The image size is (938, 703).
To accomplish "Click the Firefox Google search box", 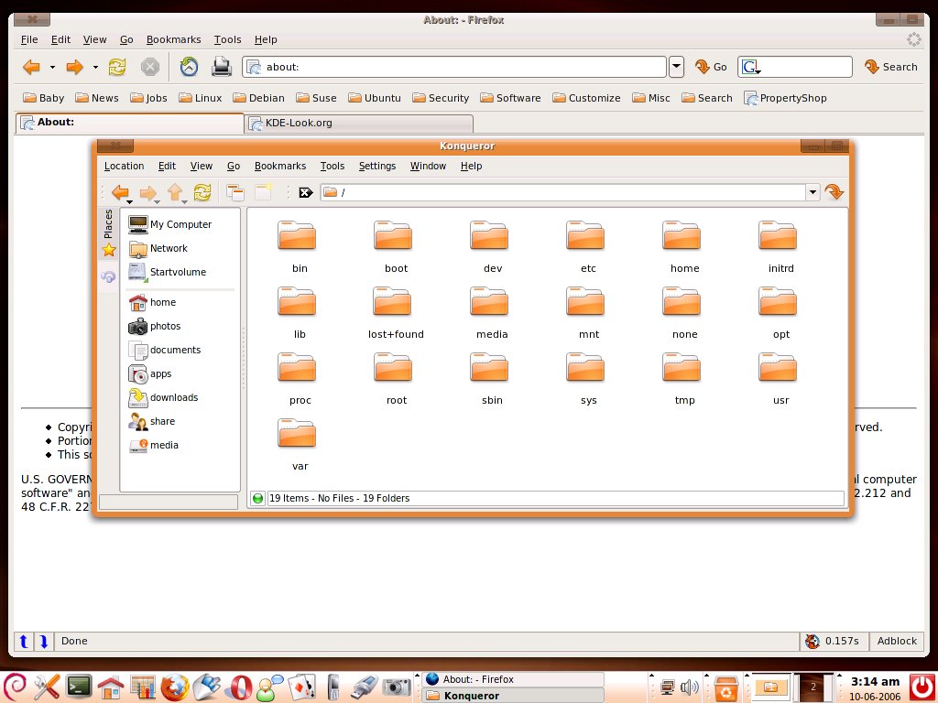I will [x=794, y=67].
